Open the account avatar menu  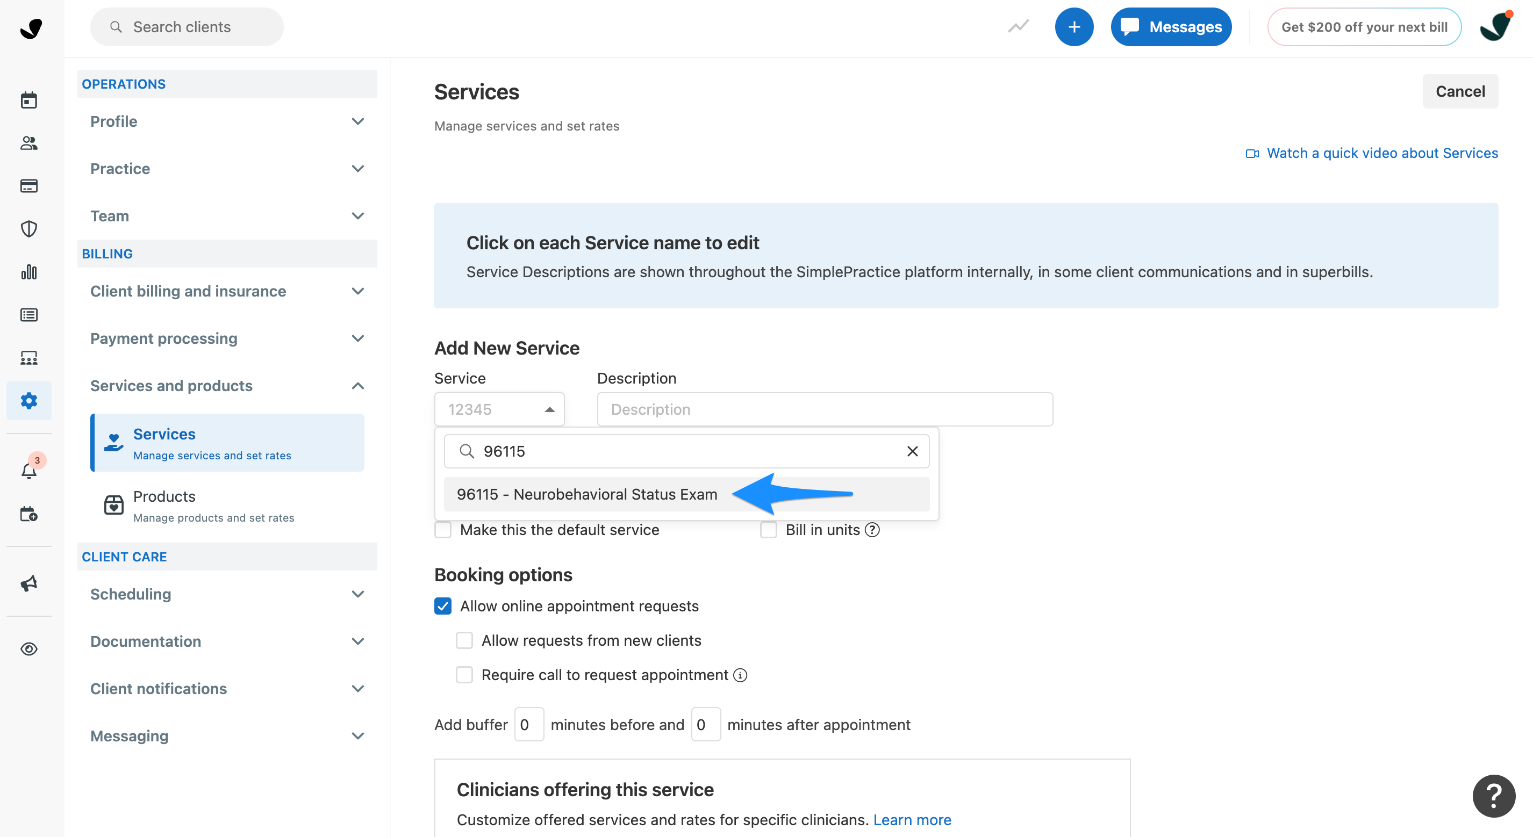pos(1496,26)
